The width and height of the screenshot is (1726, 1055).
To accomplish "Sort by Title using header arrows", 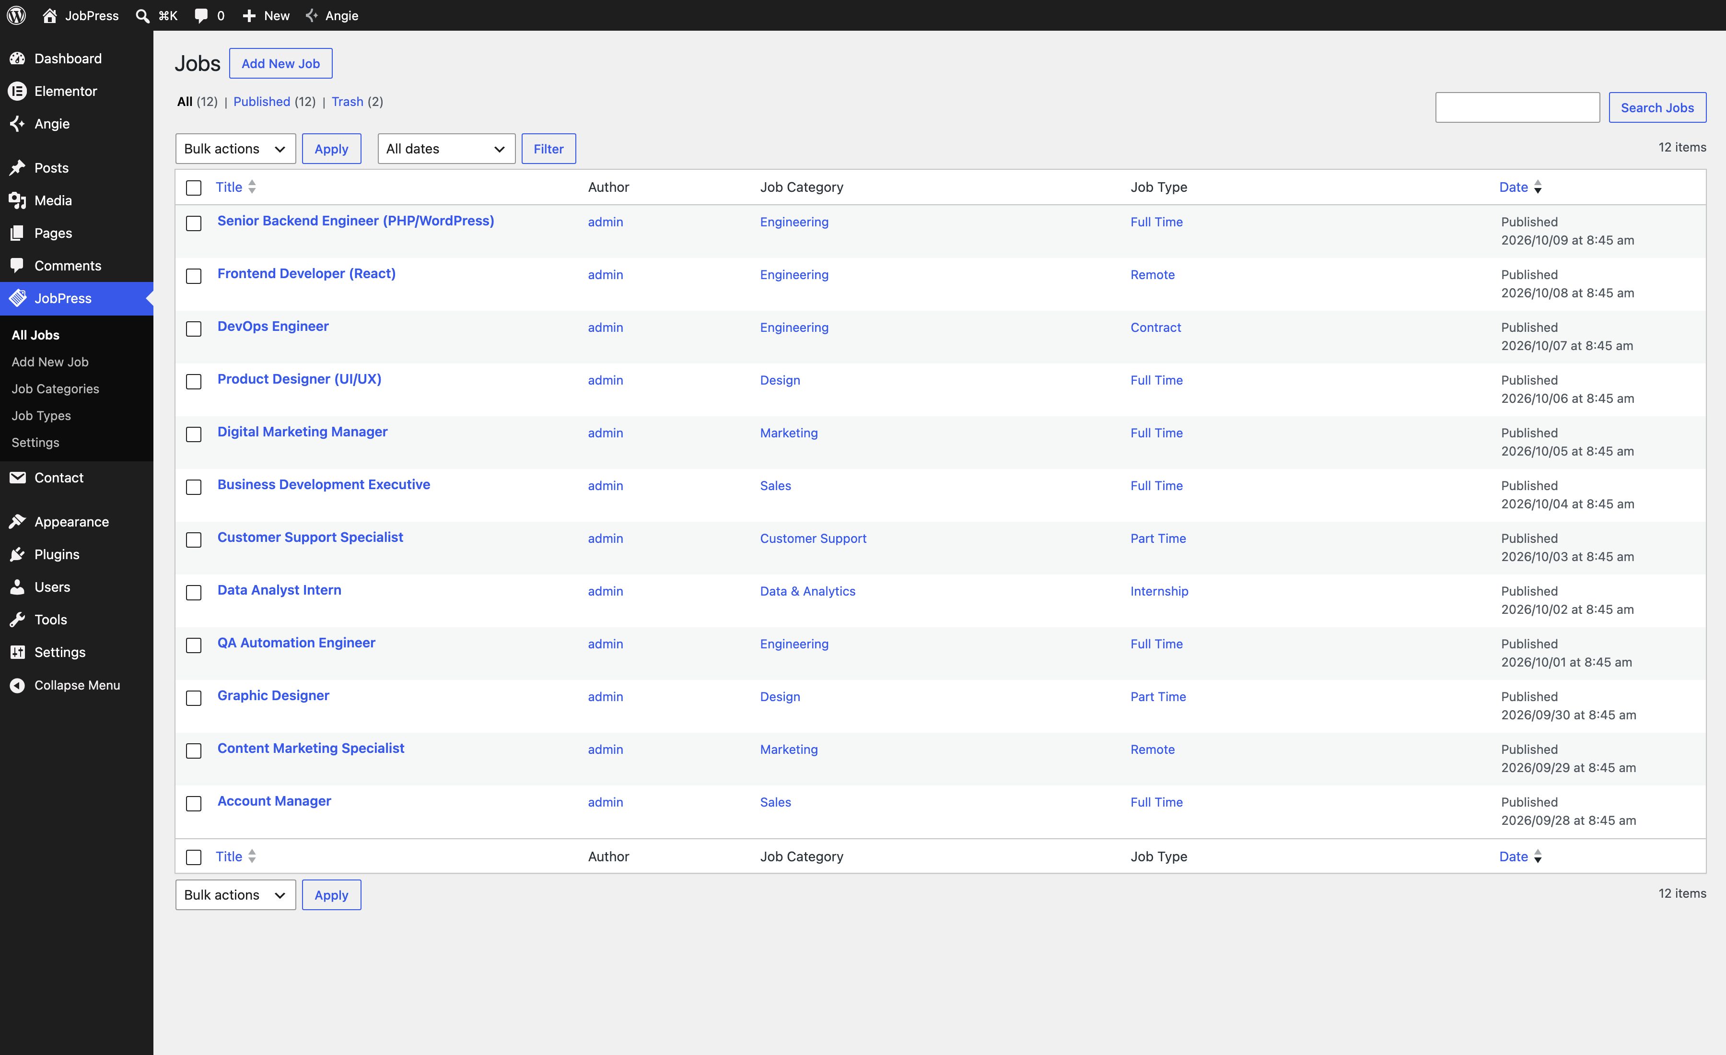I will tap(252, 187).
